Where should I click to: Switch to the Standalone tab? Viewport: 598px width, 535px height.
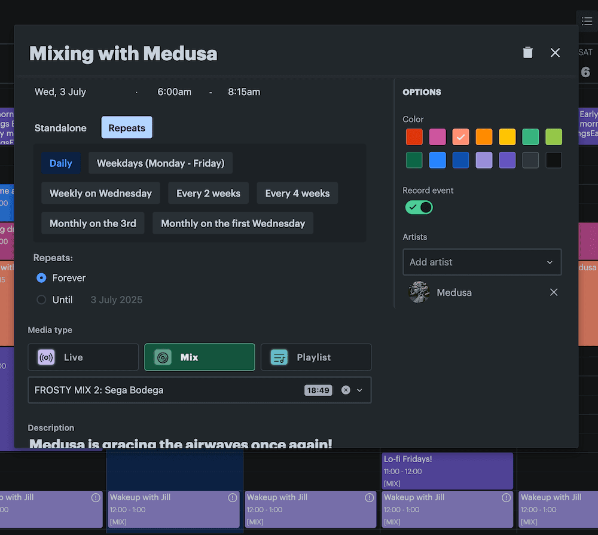tap(60, 128)
